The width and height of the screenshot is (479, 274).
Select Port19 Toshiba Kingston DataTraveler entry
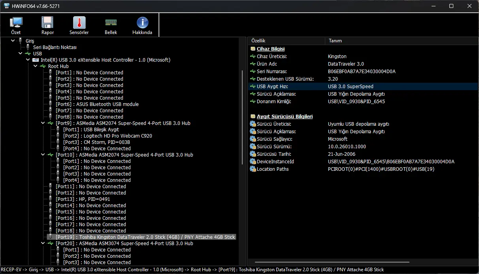tap(145, 237)
